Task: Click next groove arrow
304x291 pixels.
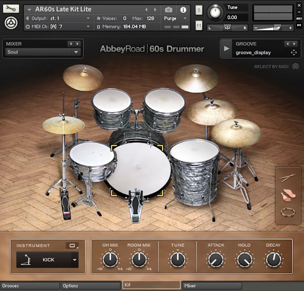Action: (x=294, y=44)
